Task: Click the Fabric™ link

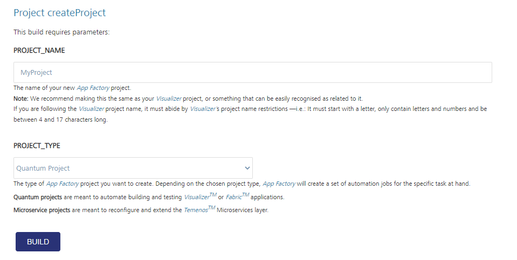Action: 237,197
